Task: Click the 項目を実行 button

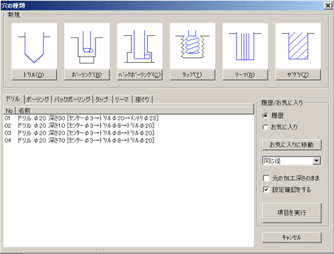Action: point(292,213)
